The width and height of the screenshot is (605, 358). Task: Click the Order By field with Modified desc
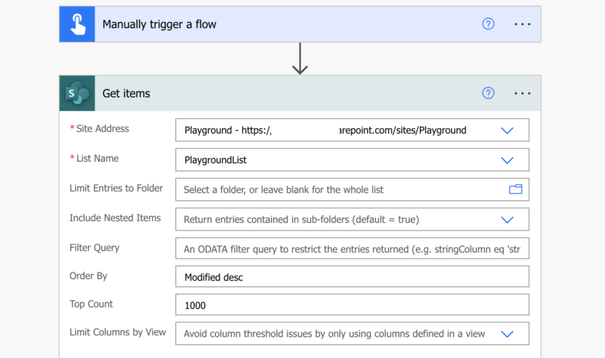[352, 277]
